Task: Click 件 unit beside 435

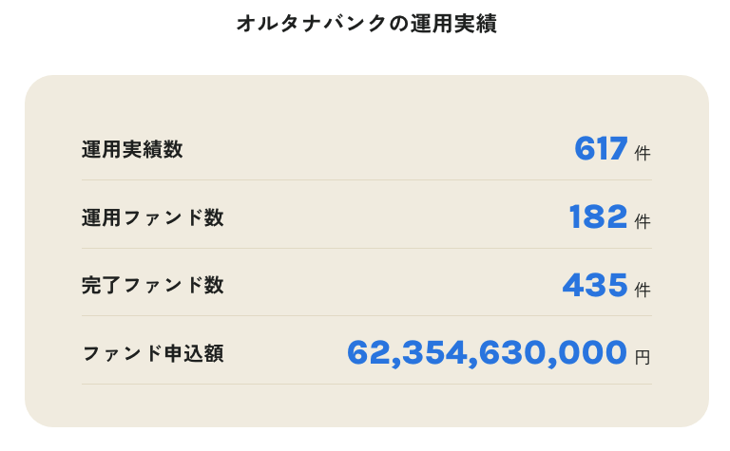Action: tap(643, 289)
